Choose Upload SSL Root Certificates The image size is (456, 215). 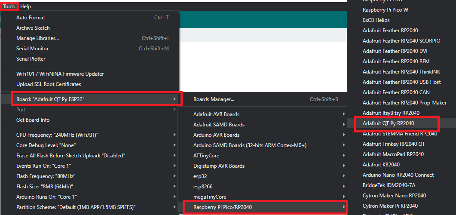click(x=49, y=84)
